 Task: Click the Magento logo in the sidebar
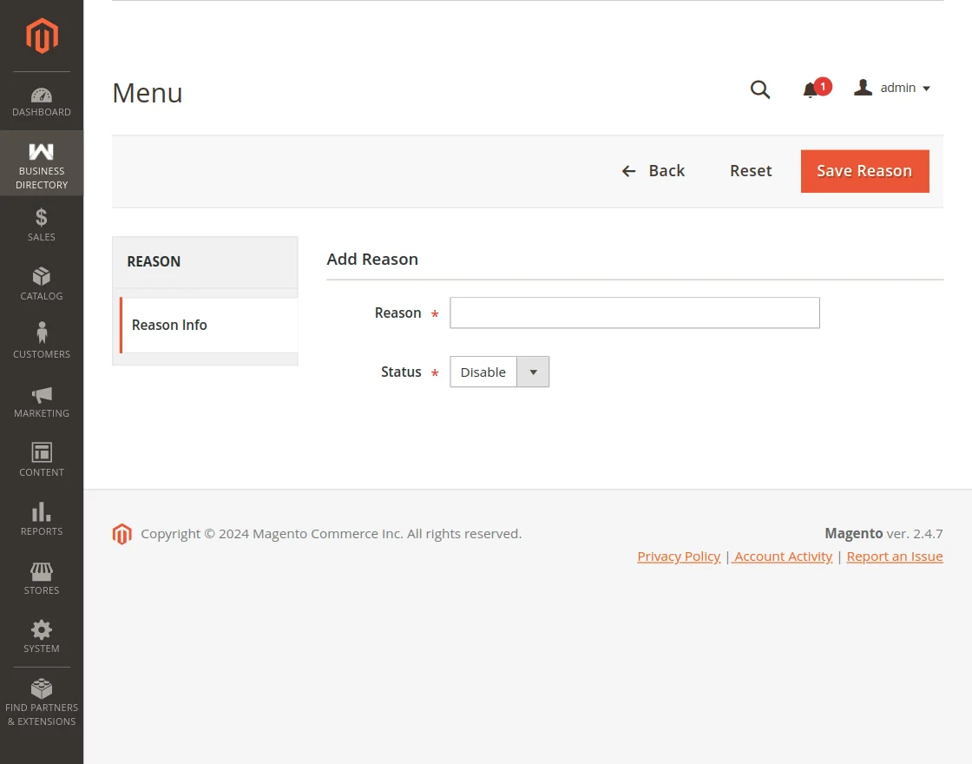[42, 36]
